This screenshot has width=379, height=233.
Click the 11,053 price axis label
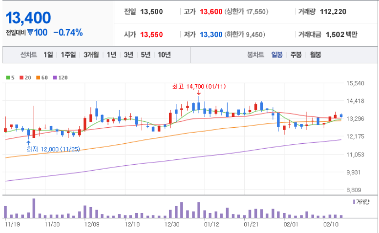coord(355,155)
